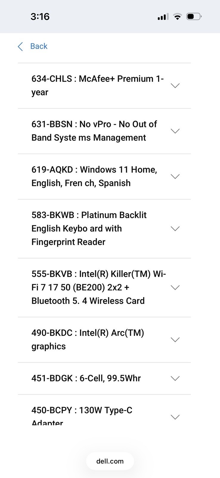Tap the Wi-Fi status bar icon
The image size is (220, 478).
[177, 17]
